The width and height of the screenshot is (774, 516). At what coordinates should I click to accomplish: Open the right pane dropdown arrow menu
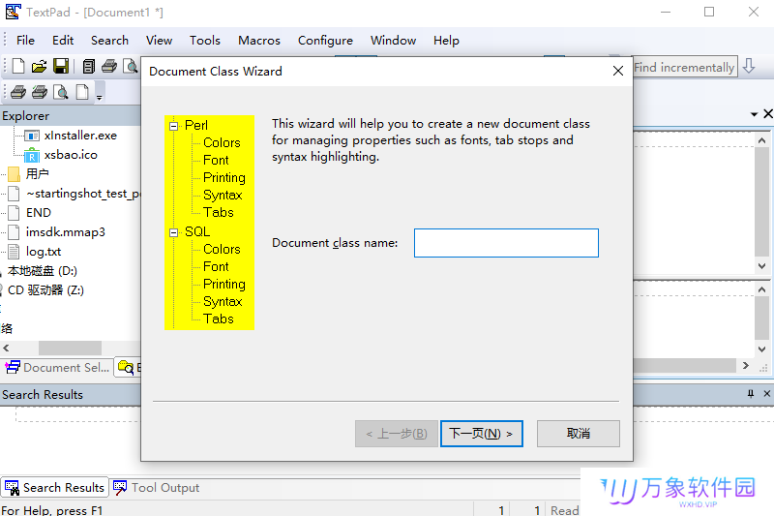(754, 114)
